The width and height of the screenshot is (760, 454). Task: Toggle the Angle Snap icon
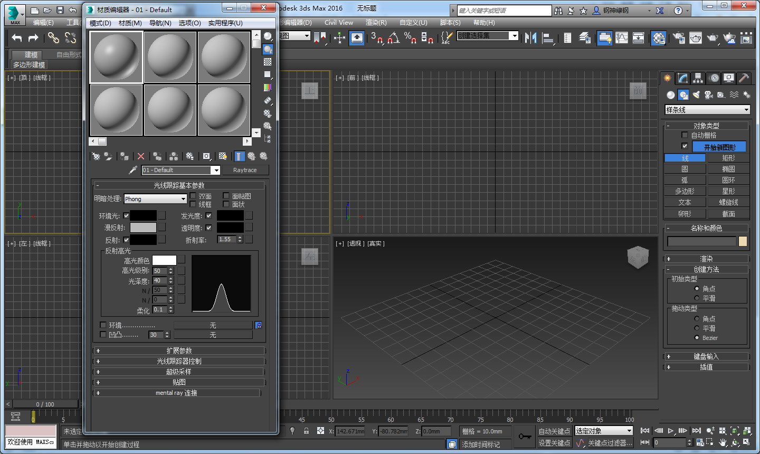tap(394, 37)
